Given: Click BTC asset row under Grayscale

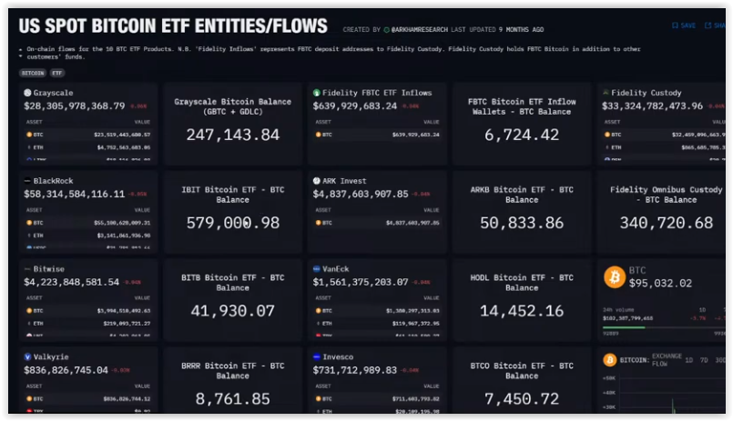Looking at the screenshot, I should click(x=88, y=135).
